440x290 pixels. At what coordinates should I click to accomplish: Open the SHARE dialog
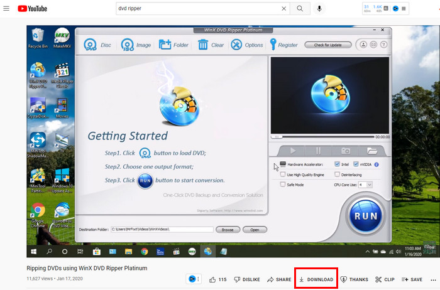pyautogui.click(x=279, y=279)
